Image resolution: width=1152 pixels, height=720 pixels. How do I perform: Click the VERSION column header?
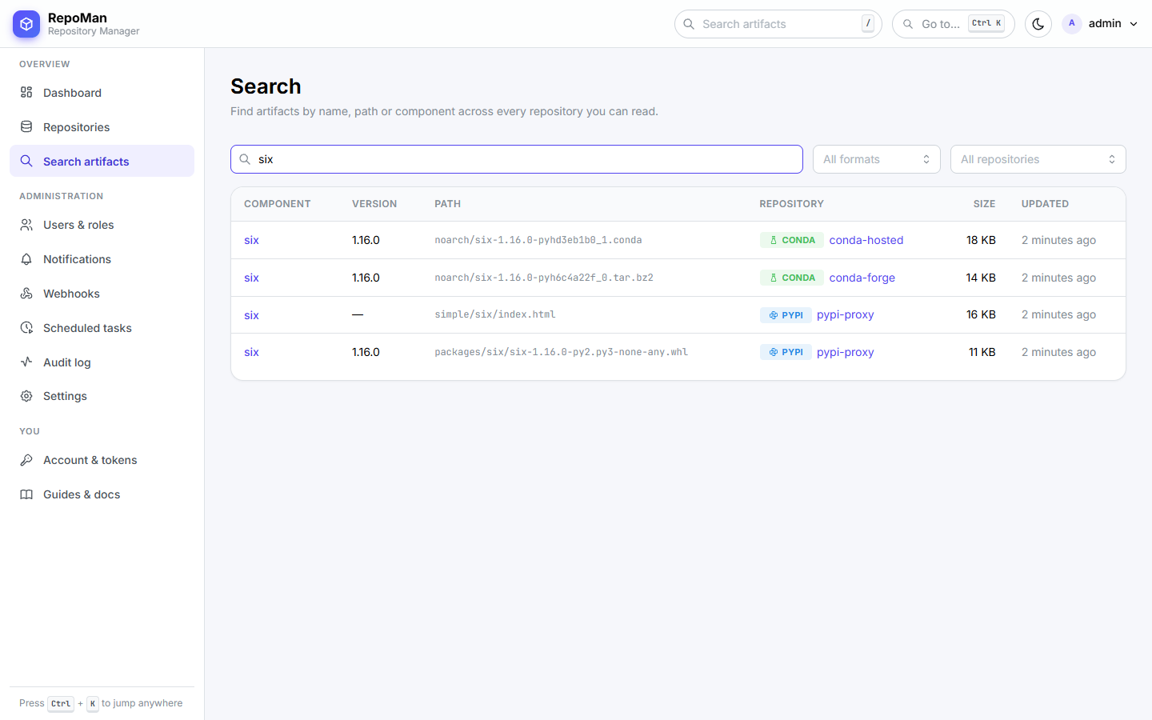point(374,204)
